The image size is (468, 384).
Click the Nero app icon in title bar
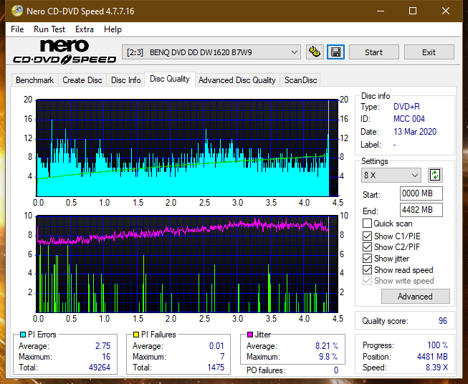click(17, 11)
